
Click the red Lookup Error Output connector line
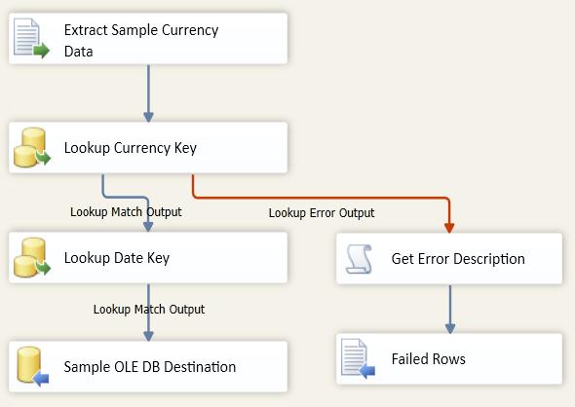click(319, 199)
